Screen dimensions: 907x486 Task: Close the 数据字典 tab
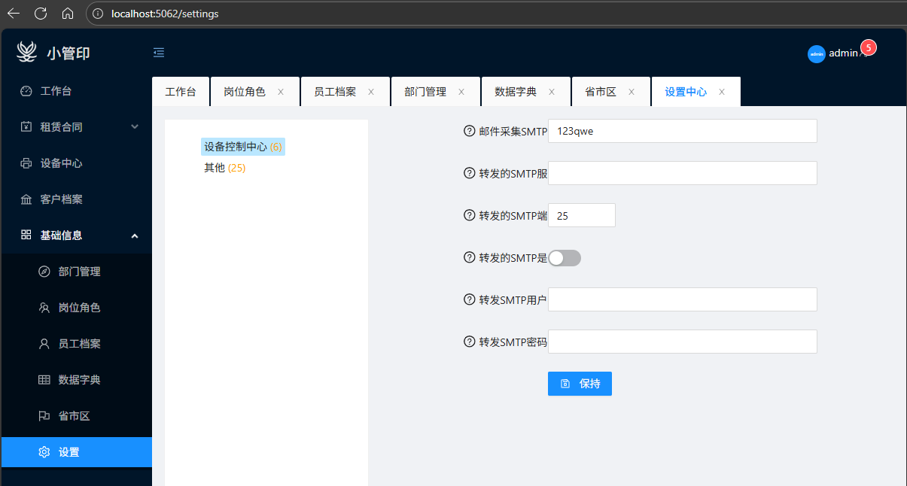click(x=552, y=92)
